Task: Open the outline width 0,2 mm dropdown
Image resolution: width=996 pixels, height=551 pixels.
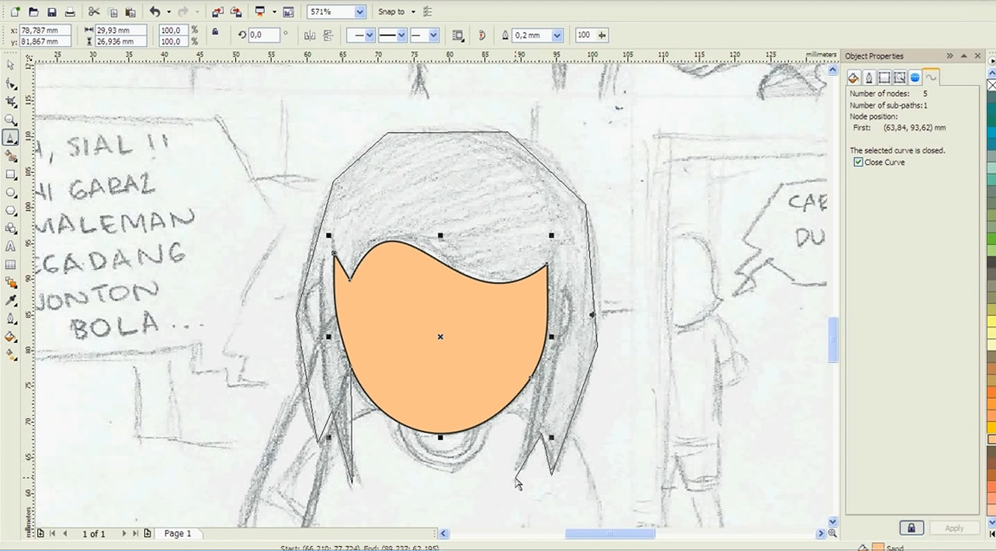Action: [557, 35]
